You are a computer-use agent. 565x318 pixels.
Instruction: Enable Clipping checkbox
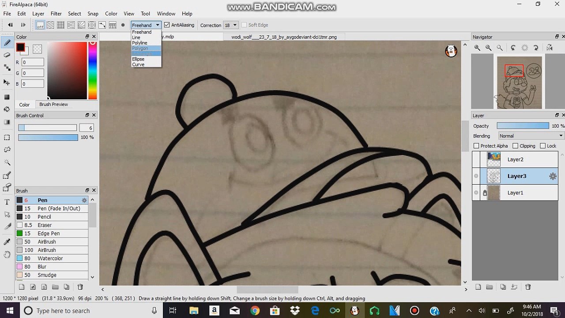pyautogui.click(x=515, y=146)
